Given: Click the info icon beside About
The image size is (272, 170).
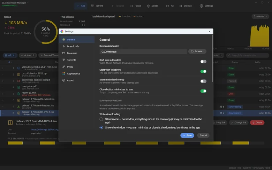Looking at the screenshot, I should point(64,80).
